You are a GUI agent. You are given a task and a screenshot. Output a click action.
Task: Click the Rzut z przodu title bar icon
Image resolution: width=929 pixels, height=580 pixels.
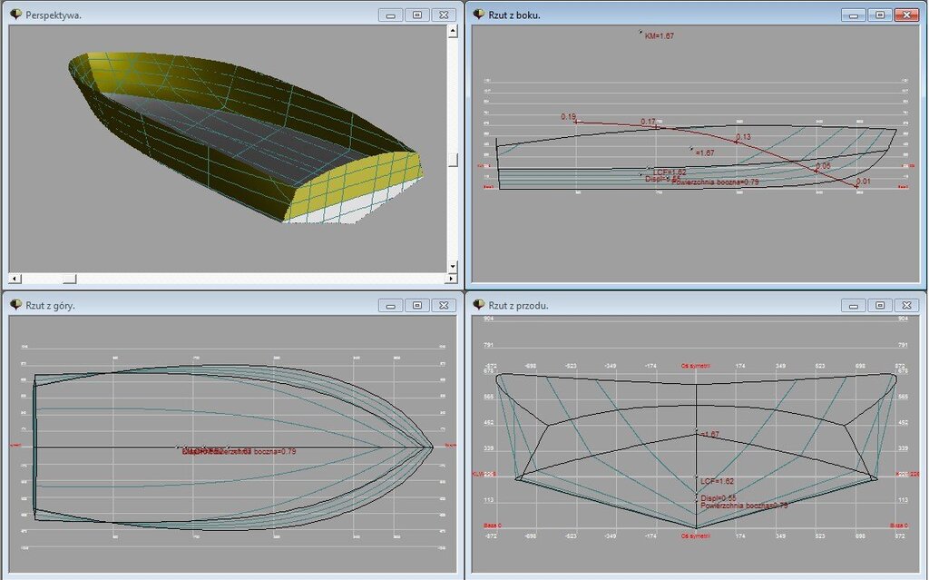[479, 305]
